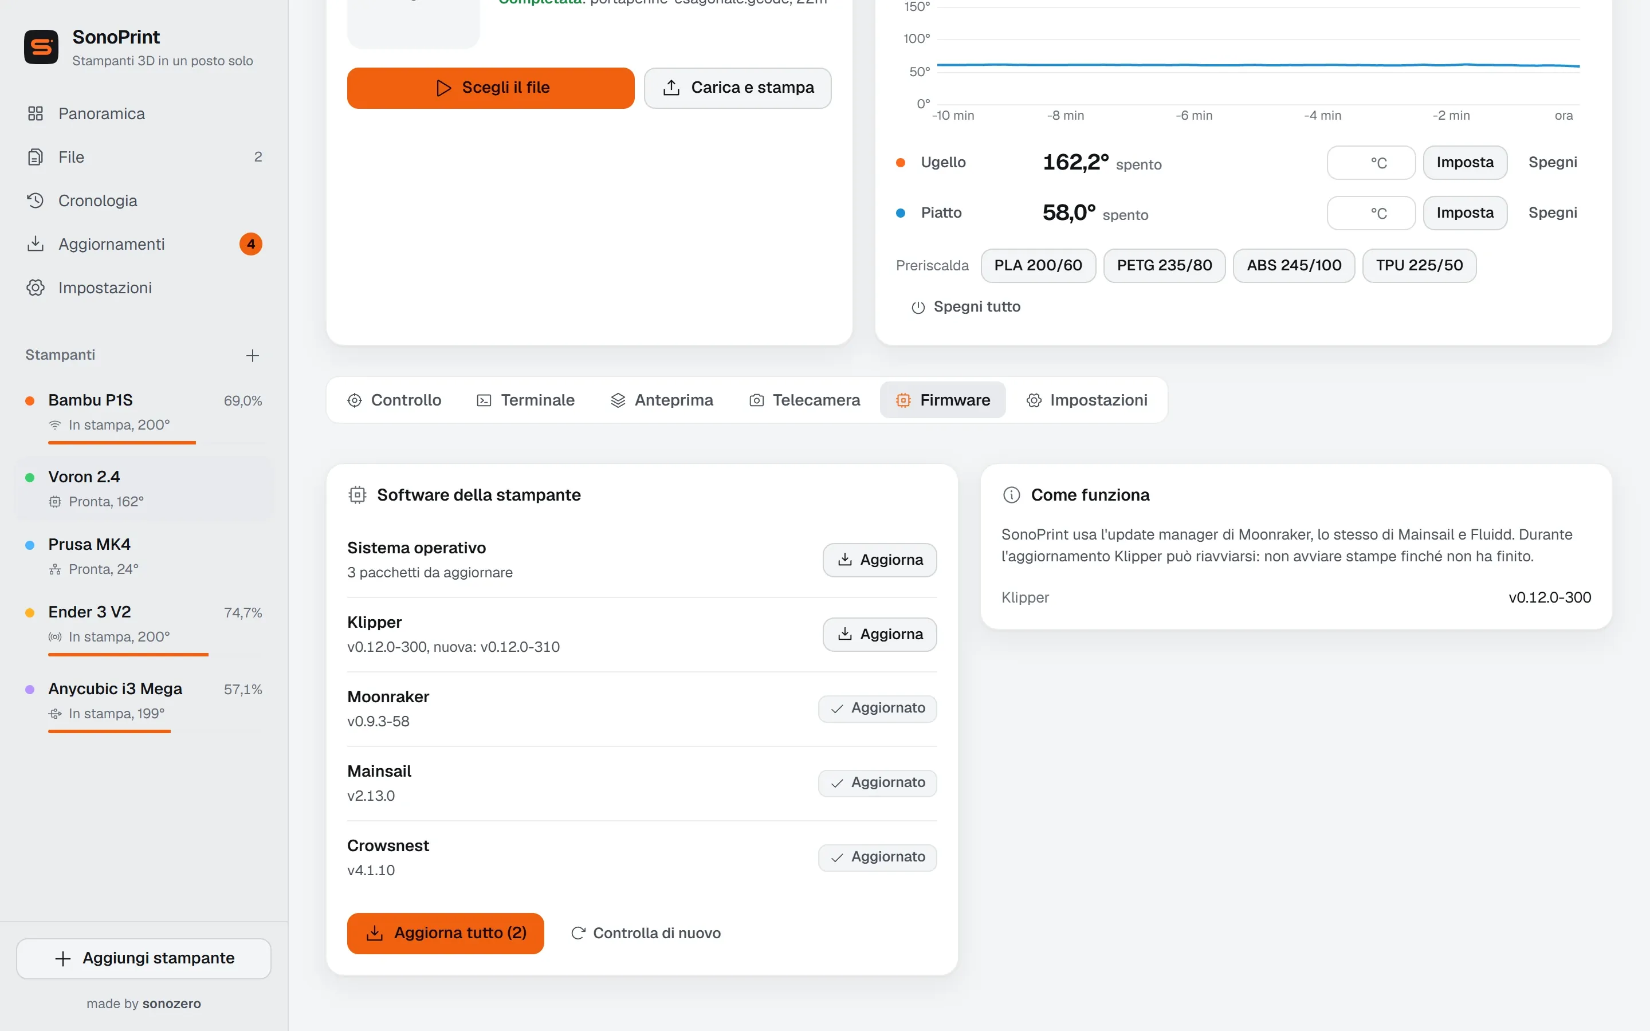Click the SonoPrint logo icon
Screen dimensions: 1650x1031
(41, 47)
